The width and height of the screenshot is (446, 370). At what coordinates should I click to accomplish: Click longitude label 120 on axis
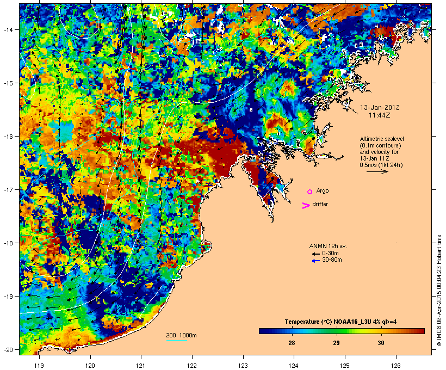(90, 366)
